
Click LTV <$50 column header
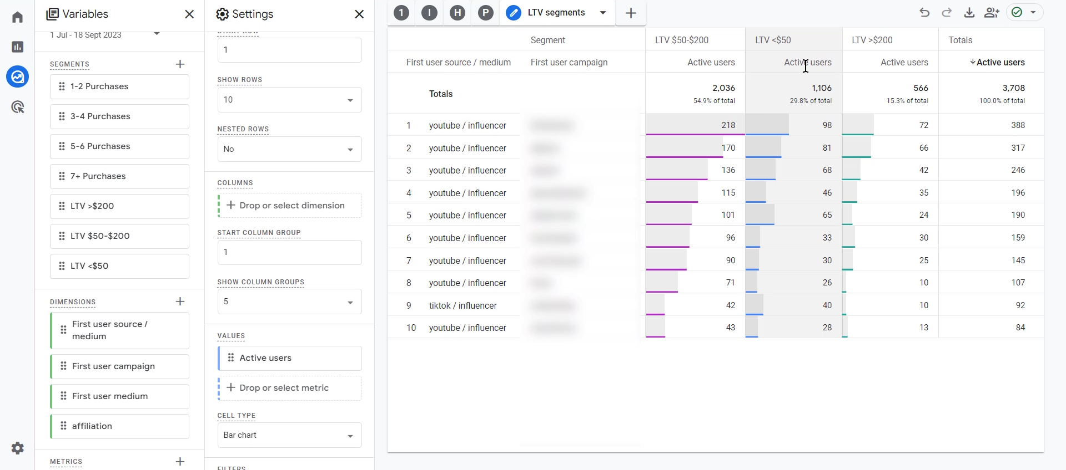(x=773, y=40)
